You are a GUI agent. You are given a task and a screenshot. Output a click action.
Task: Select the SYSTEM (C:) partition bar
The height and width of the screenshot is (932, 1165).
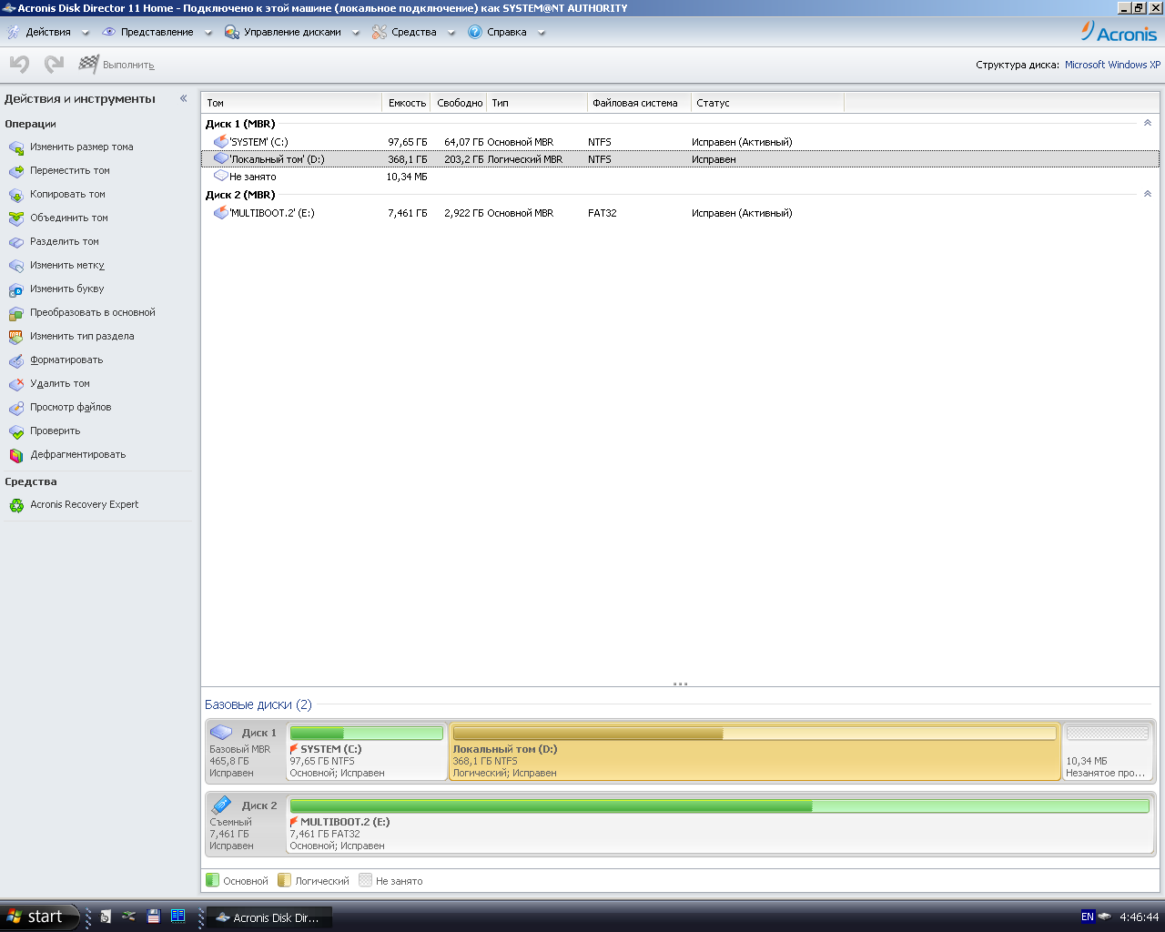tap(367, 752)
